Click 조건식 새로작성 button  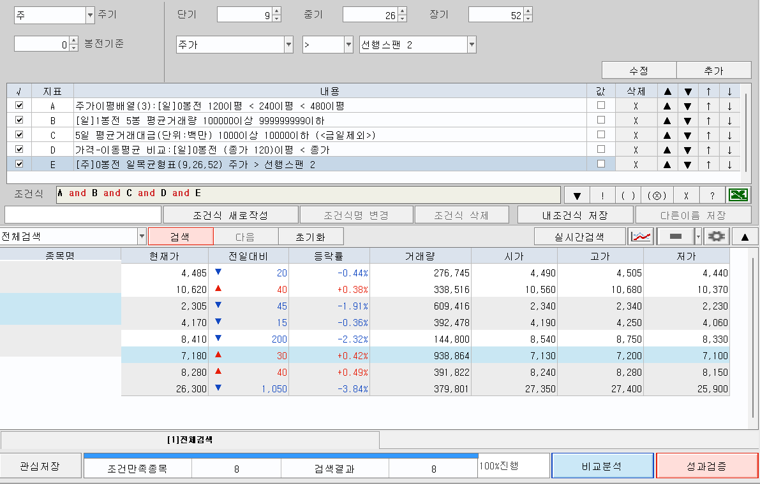(x=231, y=215)
